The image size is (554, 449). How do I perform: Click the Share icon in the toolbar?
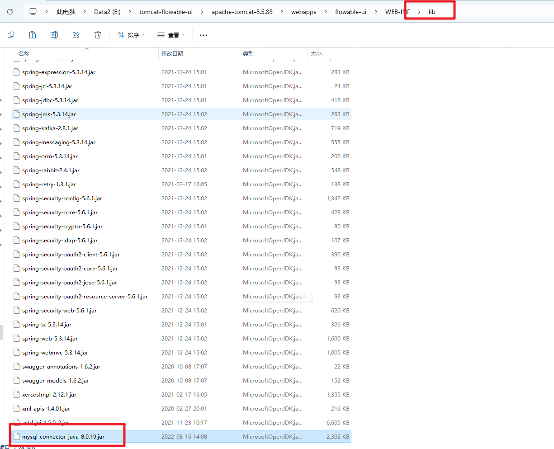[x=76, y=35]
